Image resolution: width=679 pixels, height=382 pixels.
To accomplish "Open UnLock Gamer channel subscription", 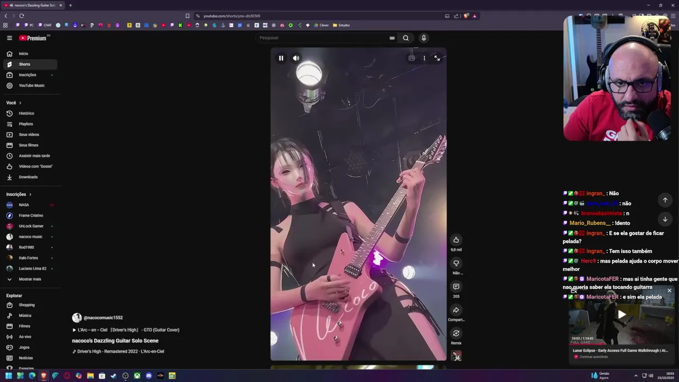I will click(x=30, y=226).
